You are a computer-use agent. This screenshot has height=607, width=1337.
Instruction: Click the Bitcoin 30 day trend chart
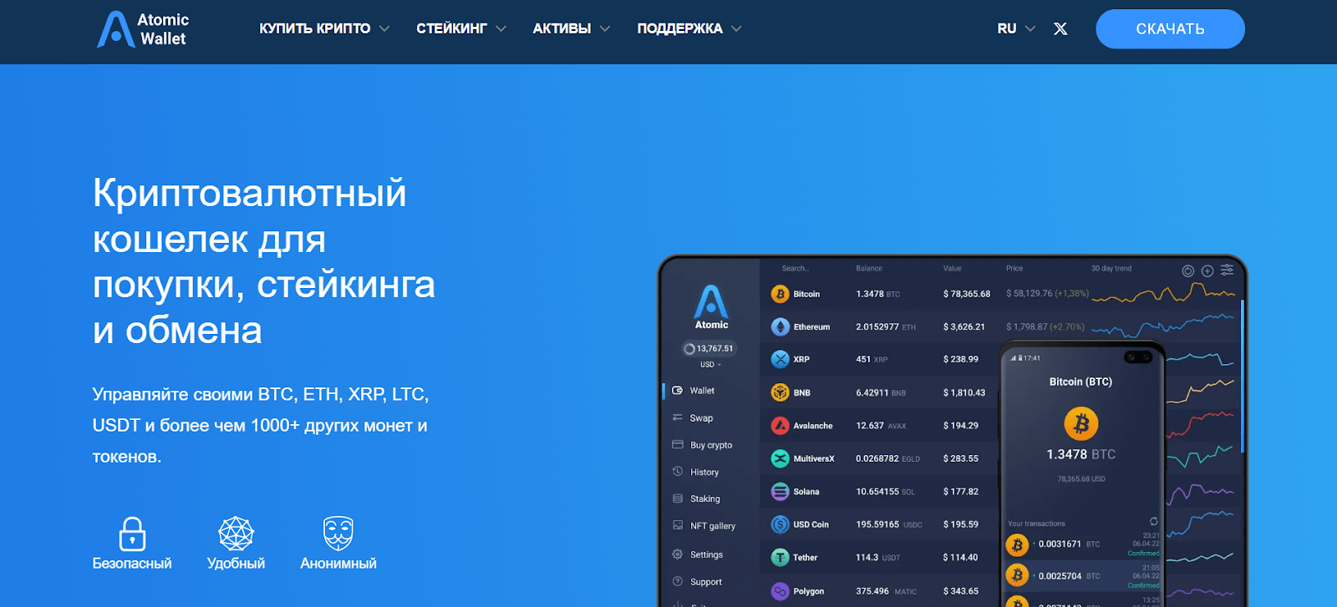[1163, 293]
